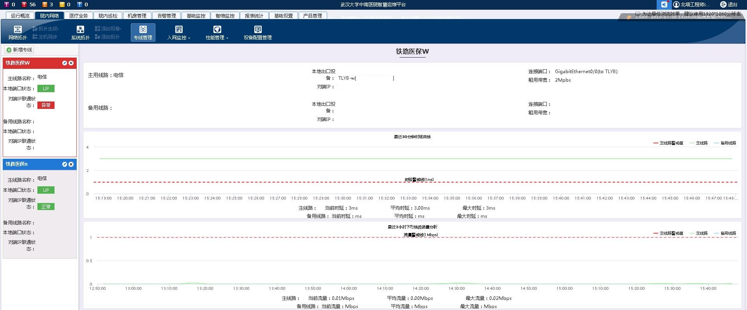
Task: Edit the 铁路医保n line card
Action: point(65,165)
